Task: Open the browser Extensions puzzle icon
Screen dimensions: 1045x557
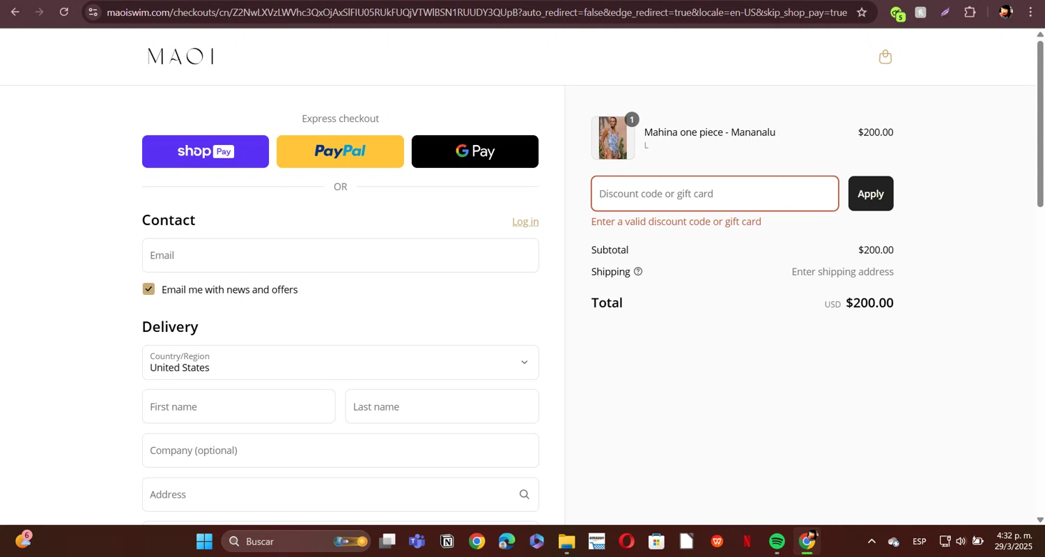Action: 970,12
